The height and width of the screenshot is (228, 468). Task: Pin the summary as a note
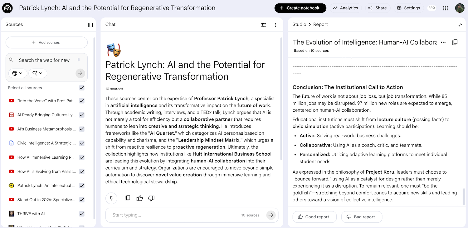[x=111, y=198]
